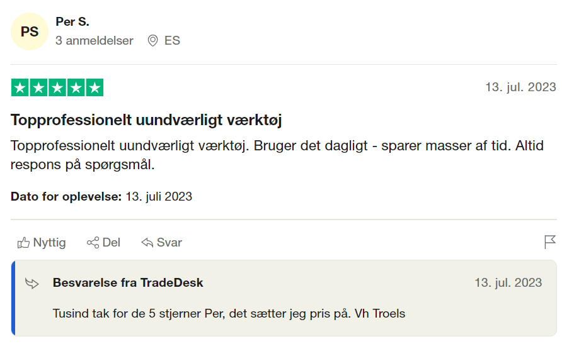Image resolution: width=562 pixels, height=344 pixels.
Task: Open the review title Topprofessionelt uundværligt værktøj
Action: pyautogui.click(x=146, y=119)
